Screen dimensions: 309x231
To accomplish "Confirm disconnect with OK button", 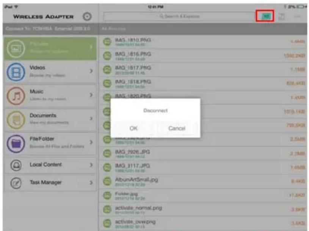I will (x=133, y=128).
